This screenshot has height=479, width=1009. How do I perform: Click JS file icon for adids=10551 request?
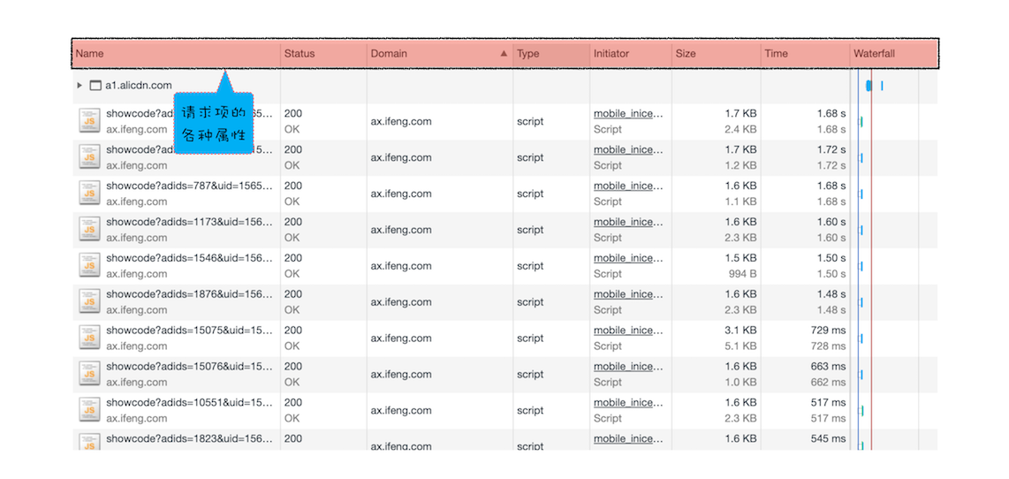tap(88, 411)
